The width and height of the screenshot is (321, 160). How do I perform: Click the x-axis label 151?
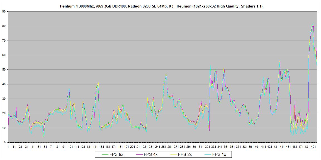pos(101,147)
